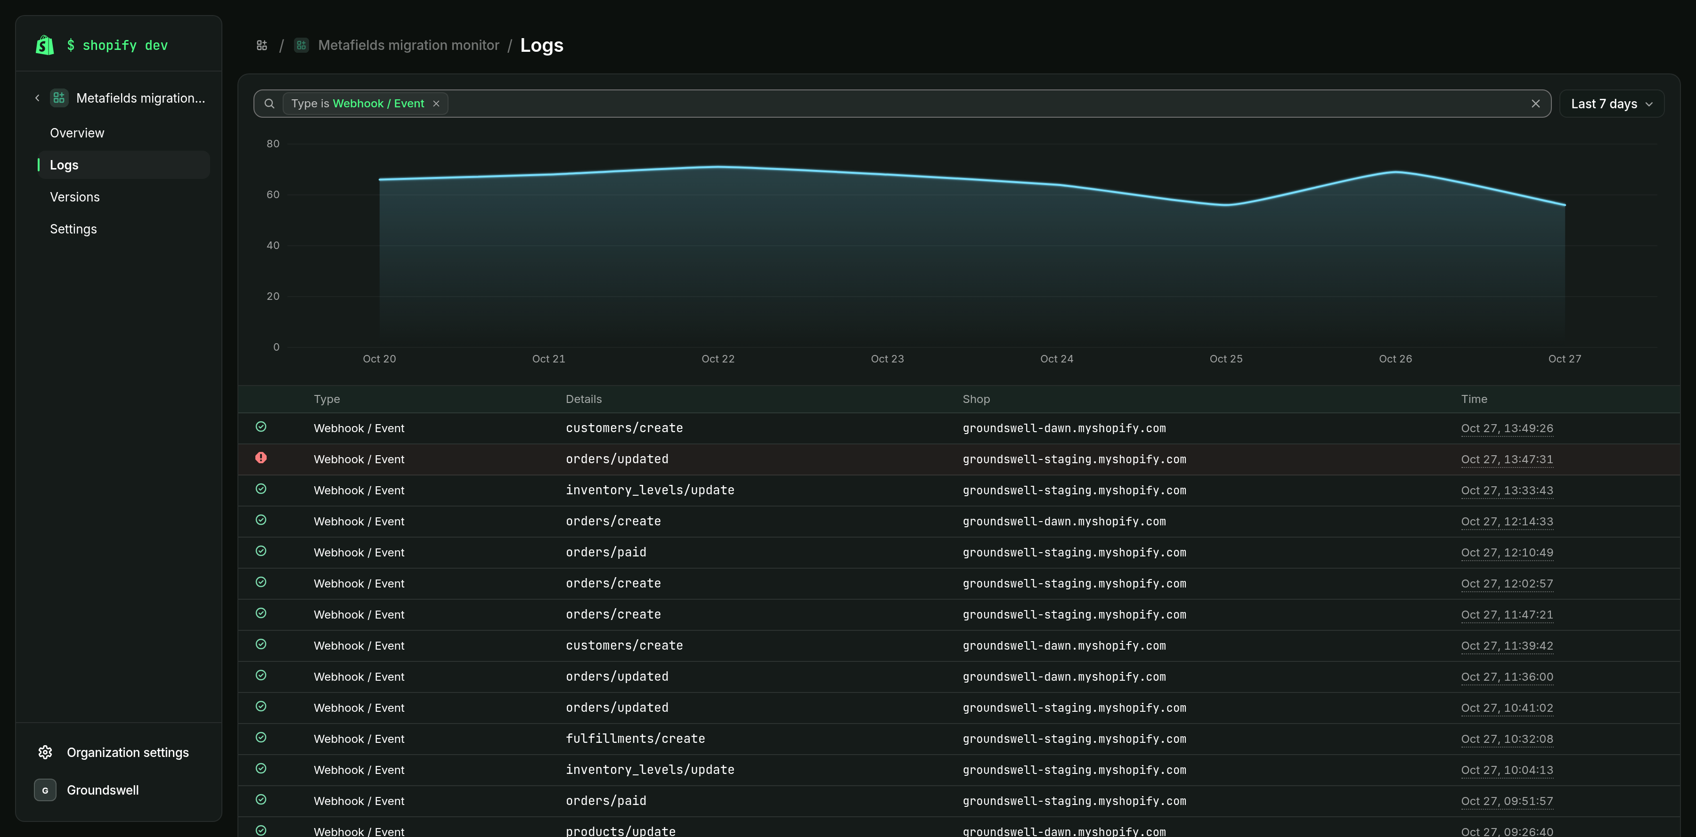Viewport: 1696px width, 837px height.
Task: Click the fulfillments/create details cell
Action: tap(636, 738)
